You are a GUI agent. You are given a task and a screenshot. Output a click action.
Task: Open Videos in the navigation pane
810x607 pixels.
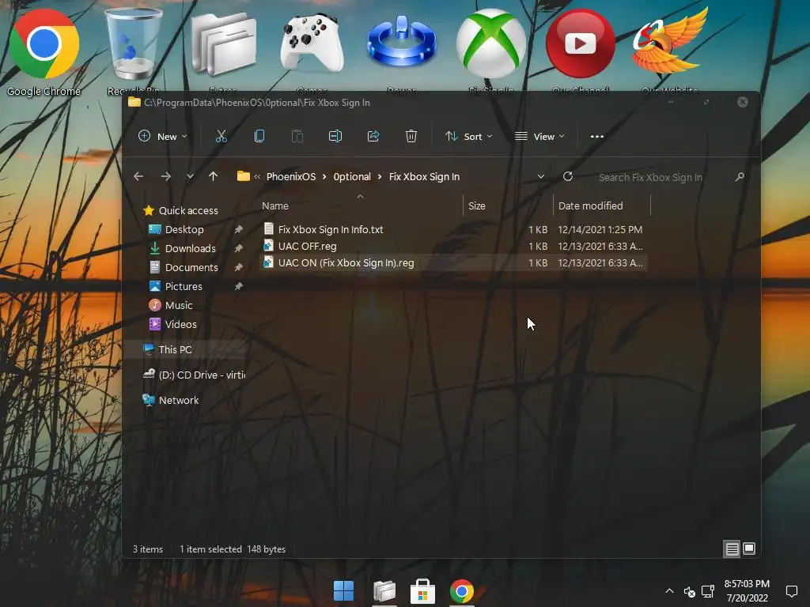[181, 324]
